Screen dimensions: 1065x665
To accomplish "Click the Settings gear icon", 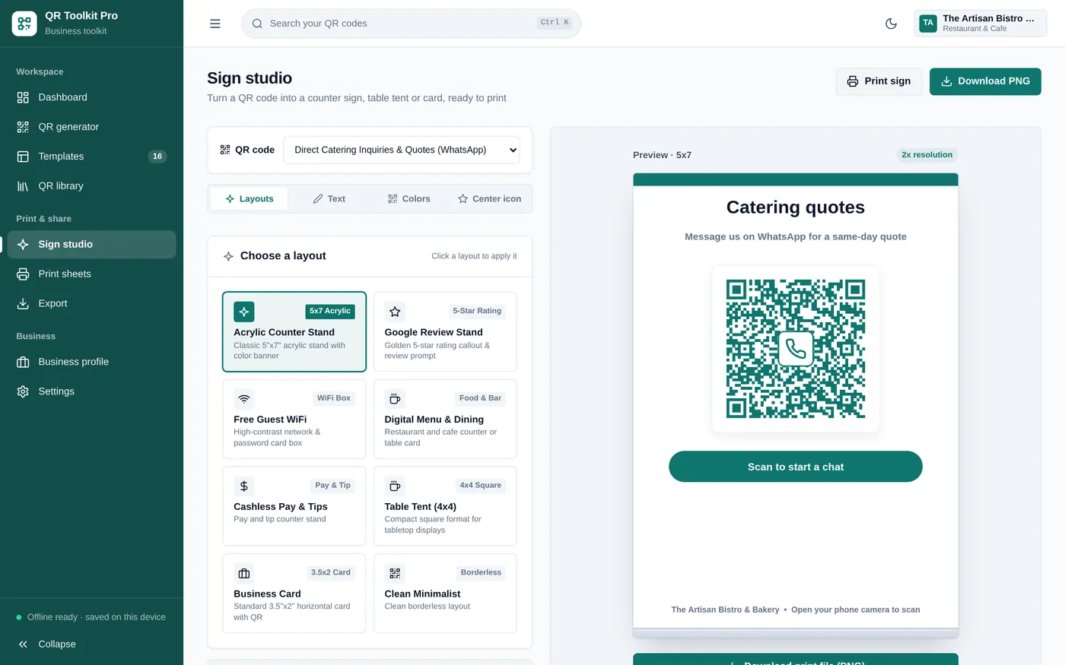I will click(23, 392).
